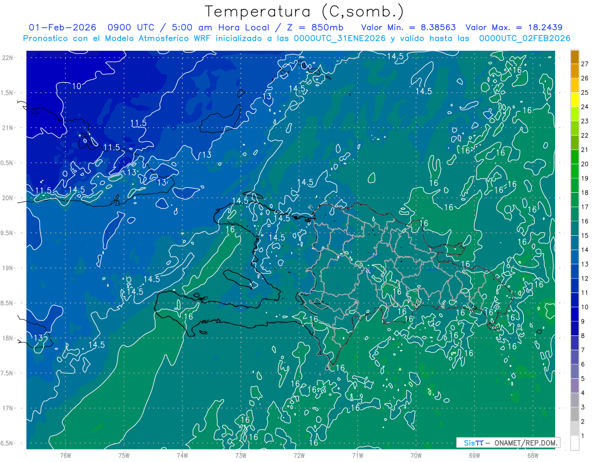Click the 'Valor Max. = 18.2439' readout

coord(514,27)
